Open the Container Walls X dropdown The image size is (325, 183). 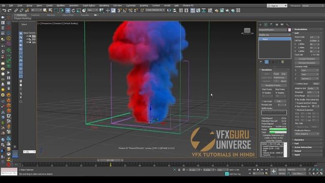click(x=309, y=70)
